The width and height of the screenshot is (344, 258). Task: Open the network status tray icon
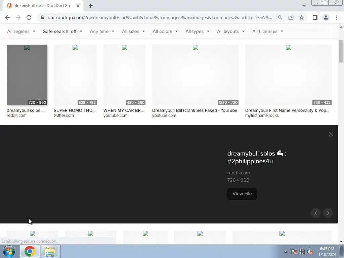click(x=302, y=252)
